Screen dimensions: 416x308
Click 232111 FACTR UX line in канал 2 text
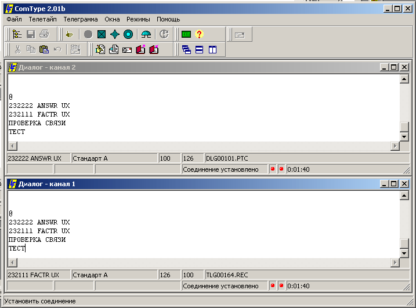pyautogui.click(x=39, y=114)
